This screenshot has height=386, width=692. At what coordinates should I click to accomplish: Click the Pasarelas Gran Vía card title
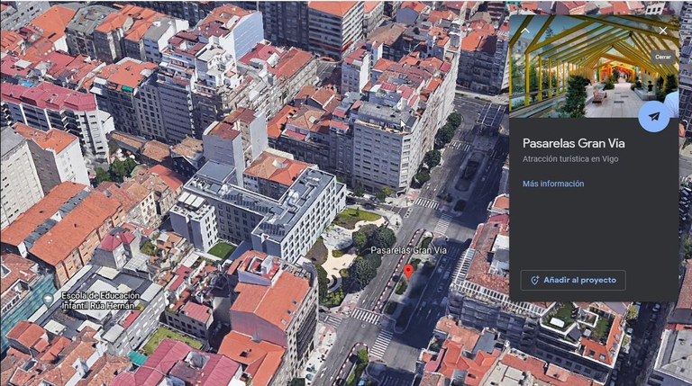(x=573, y=143)
